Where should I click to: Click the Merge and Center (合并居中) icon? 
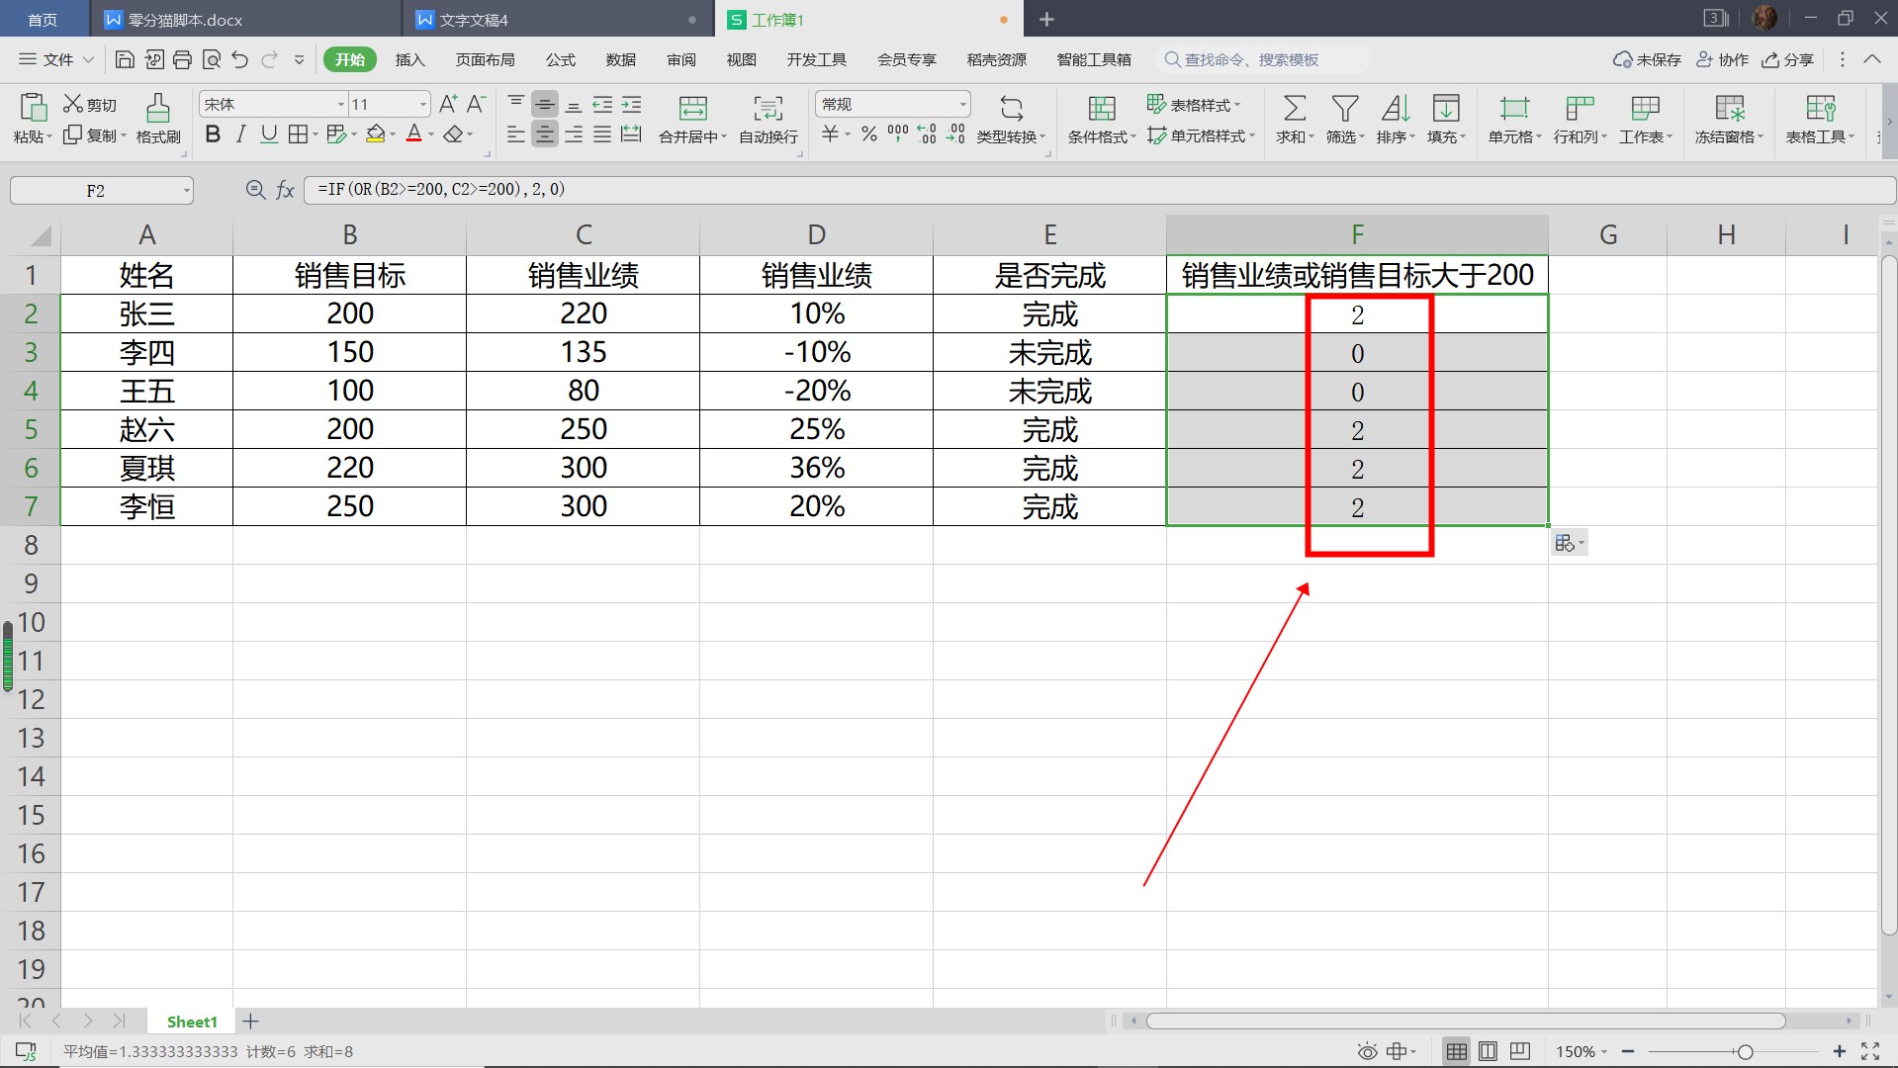[x=692, y=109]
